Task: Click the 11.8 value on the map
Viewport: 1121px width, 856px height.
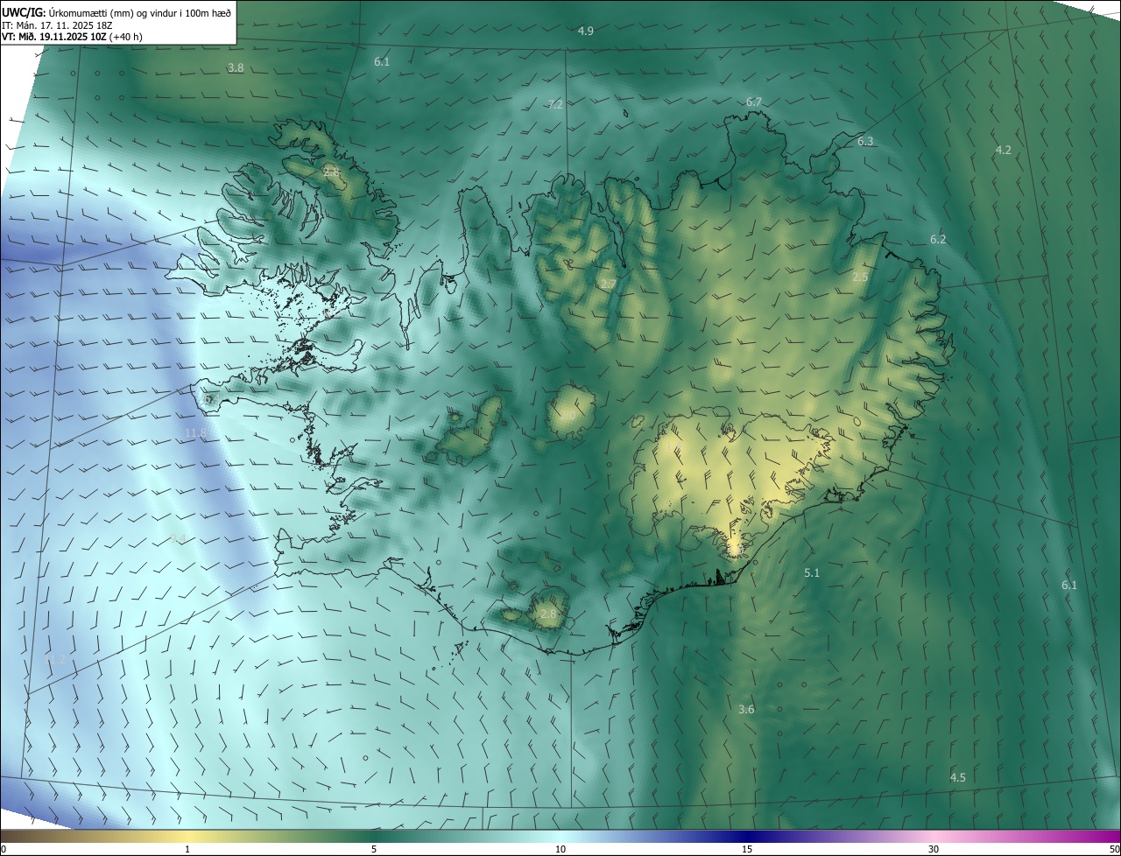Action: coord(196,433)
